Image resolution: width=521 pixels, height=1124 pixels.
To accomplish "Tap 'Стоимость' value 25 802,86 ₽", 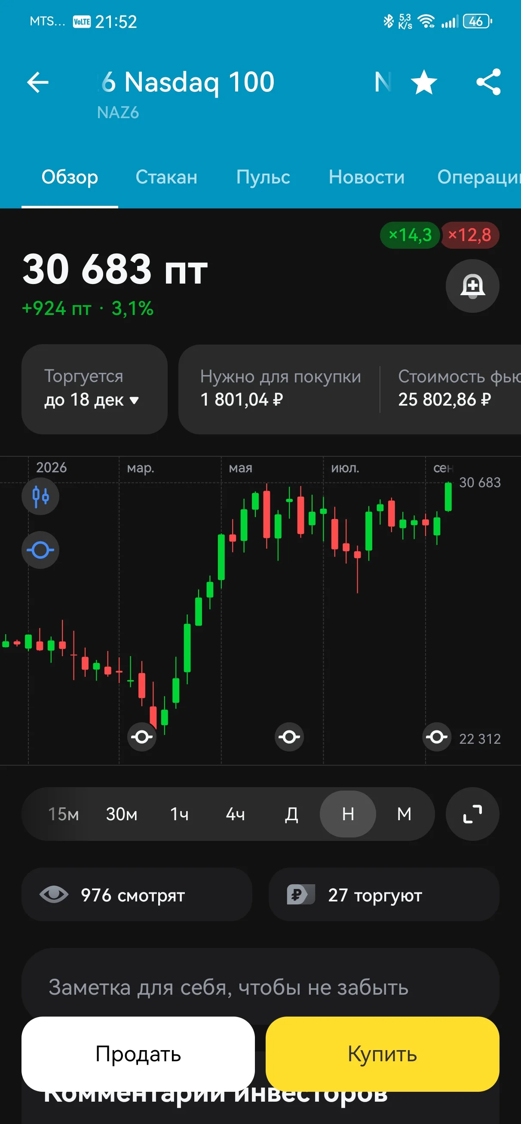I will (444, 399).
